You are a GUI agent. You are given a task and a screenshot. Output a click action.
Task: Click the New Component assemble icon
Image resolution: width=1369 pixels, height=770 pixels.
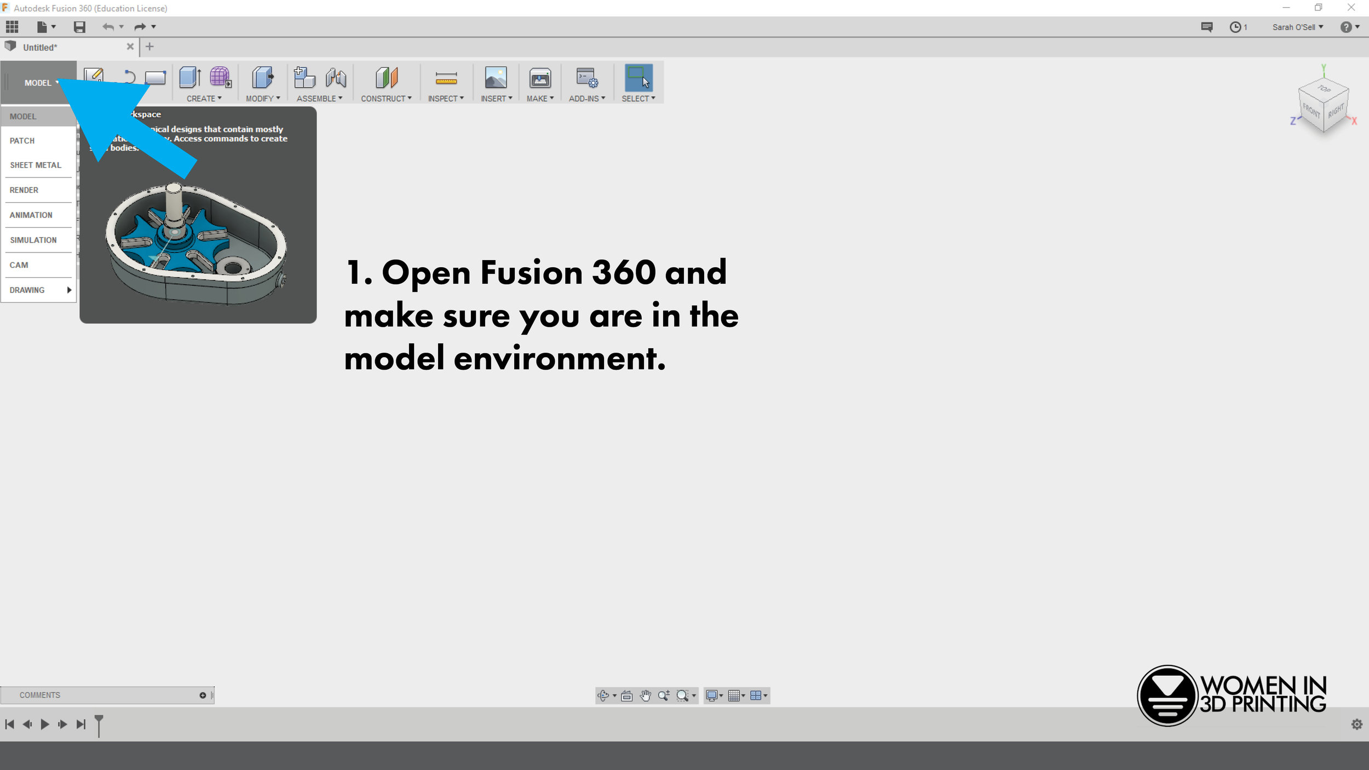(304, 78)
